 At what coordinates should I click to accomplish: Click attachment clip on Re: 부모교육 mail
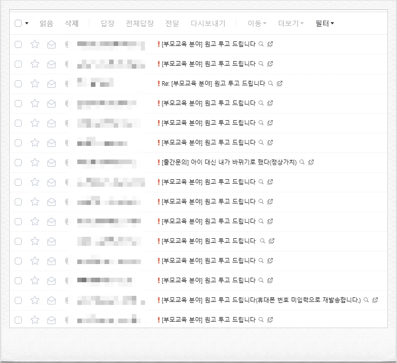click(x=67, y=84)
